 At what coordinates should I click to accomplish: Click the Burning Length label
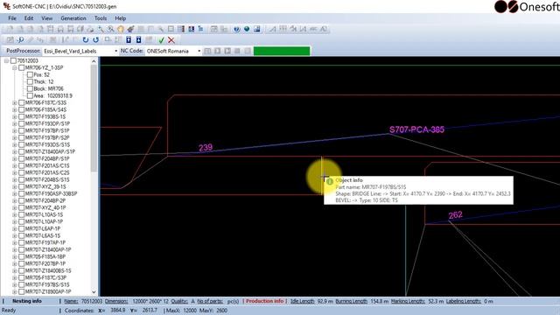click(352, 301)
